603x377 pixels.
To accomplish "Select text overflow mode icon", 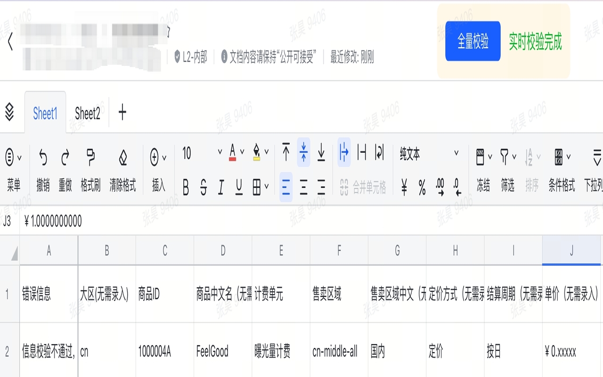I will click(x=344, y=153).
